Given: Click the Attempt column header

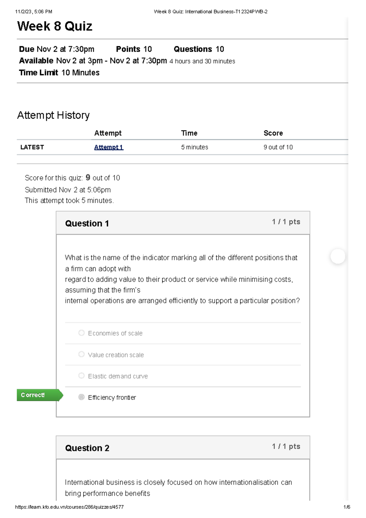Looking at the screenshot, I should click(108, 133).
